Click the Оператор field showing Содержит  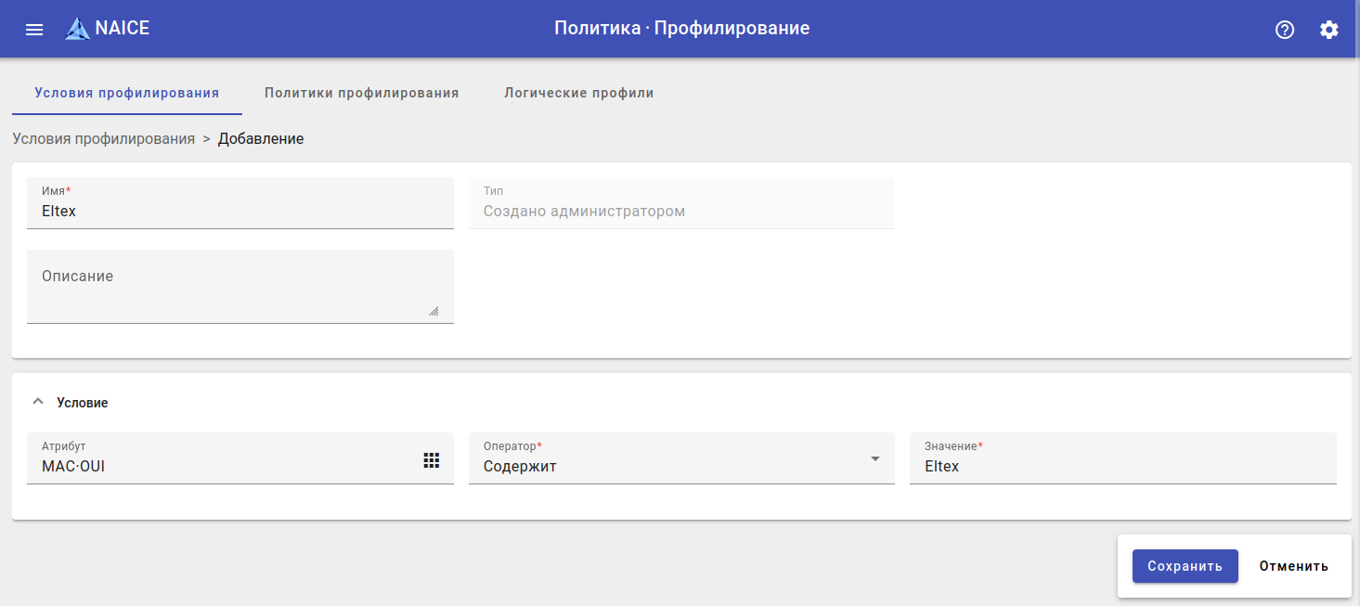coord(668,466)
